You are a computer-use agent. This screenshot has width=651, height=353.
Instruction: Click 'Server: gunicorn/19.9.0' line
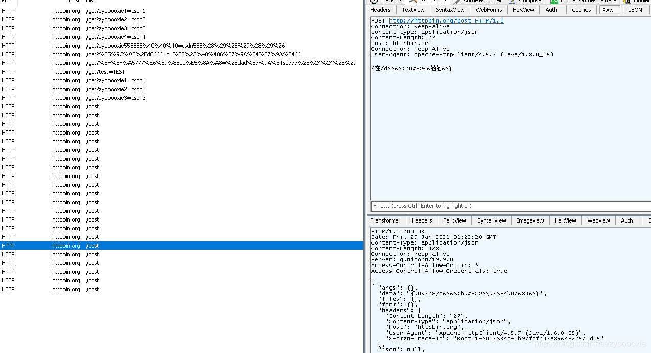point(412,260)
